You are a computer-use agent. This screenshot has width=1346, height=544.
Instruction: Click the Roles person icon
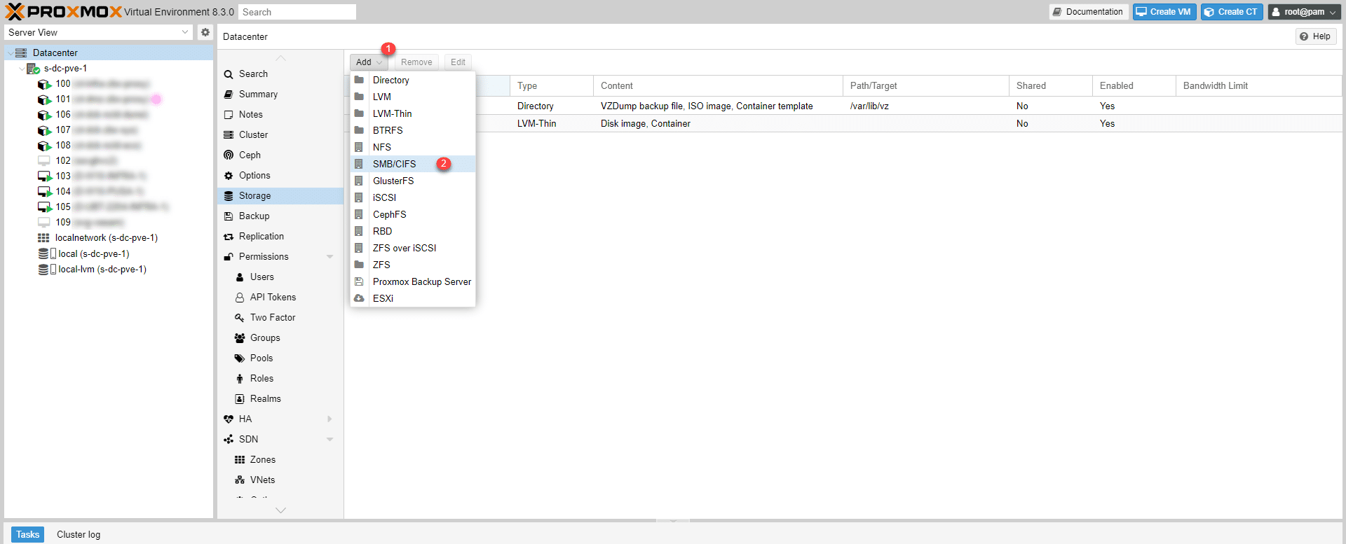pyautogui.click(x=240, y=379)
